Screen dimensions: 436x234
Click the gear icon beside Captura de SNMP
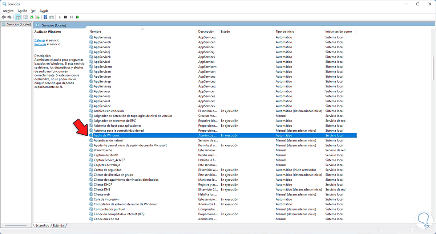click(91, 155)
